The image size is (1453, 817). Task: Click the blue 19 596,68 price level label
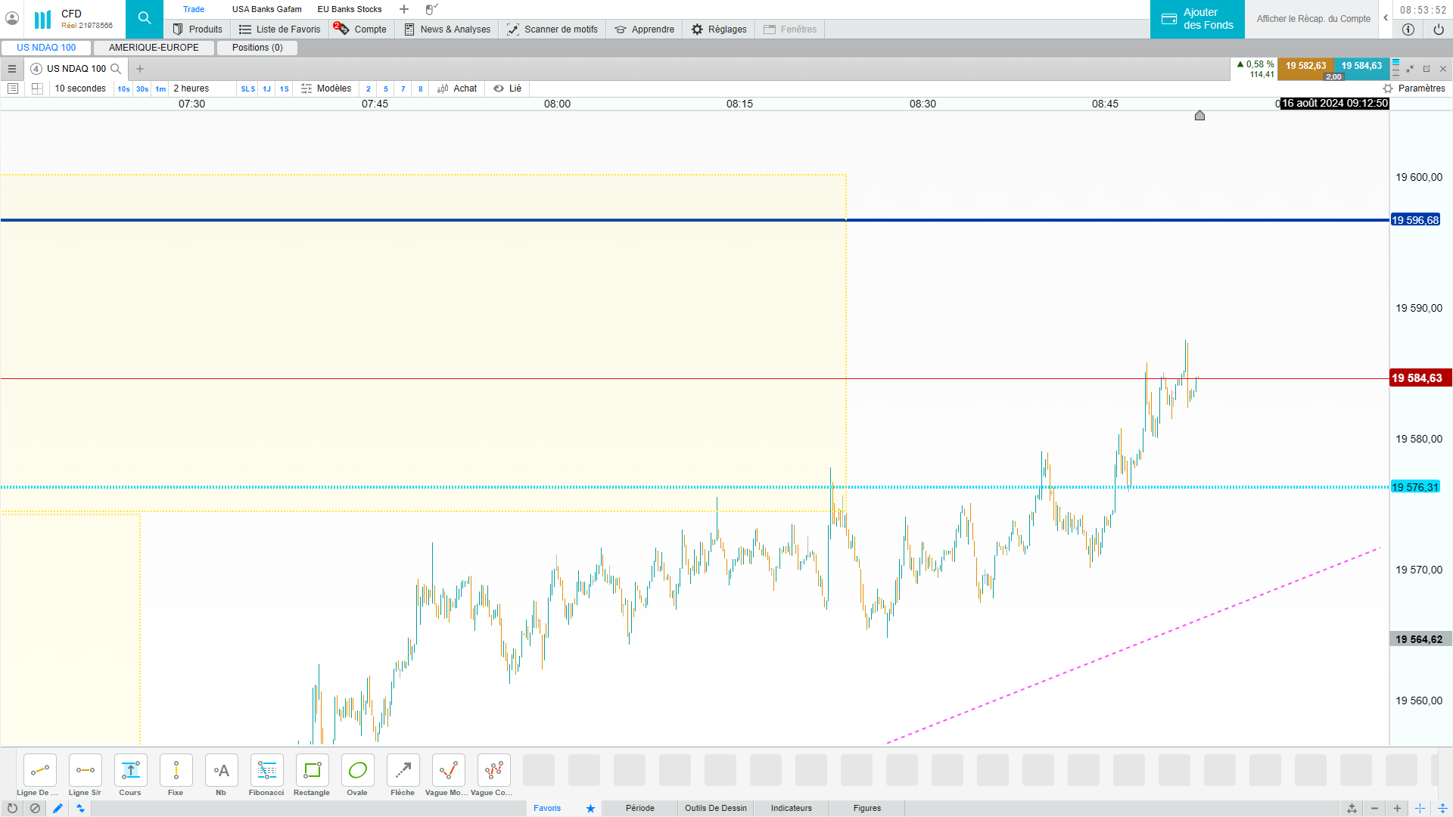coord(1414,220)
